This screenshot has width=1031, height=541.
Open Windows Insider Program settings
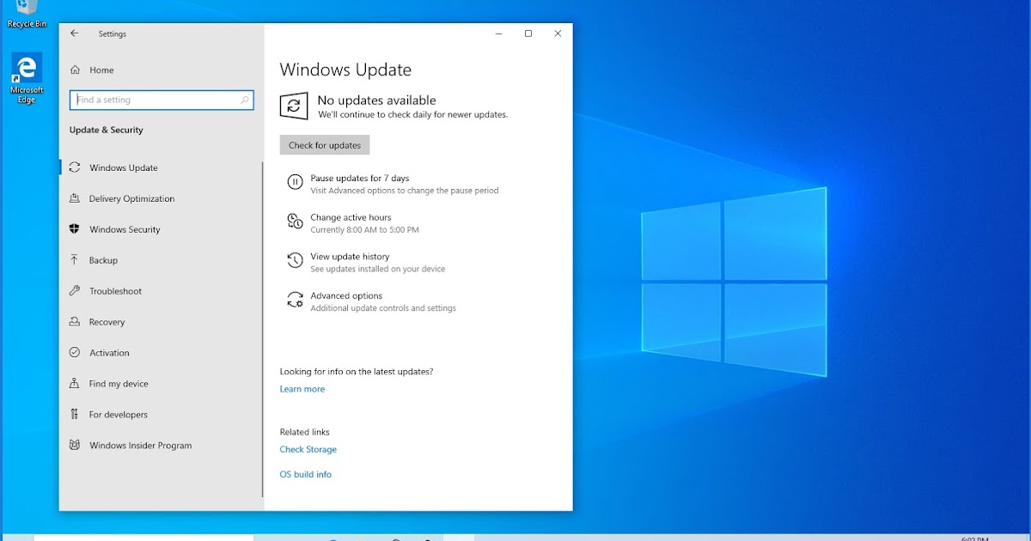(x=139, y=445)
